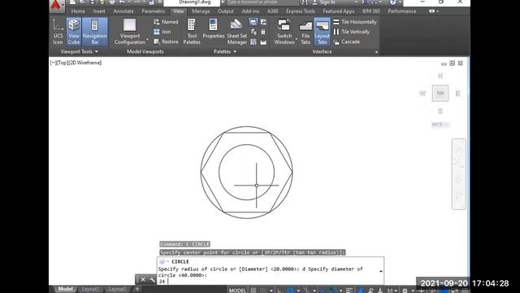Click the MODEL space status bar button
Image resolution: width=520 pixels, height=293 pixels.
point(237,291)
